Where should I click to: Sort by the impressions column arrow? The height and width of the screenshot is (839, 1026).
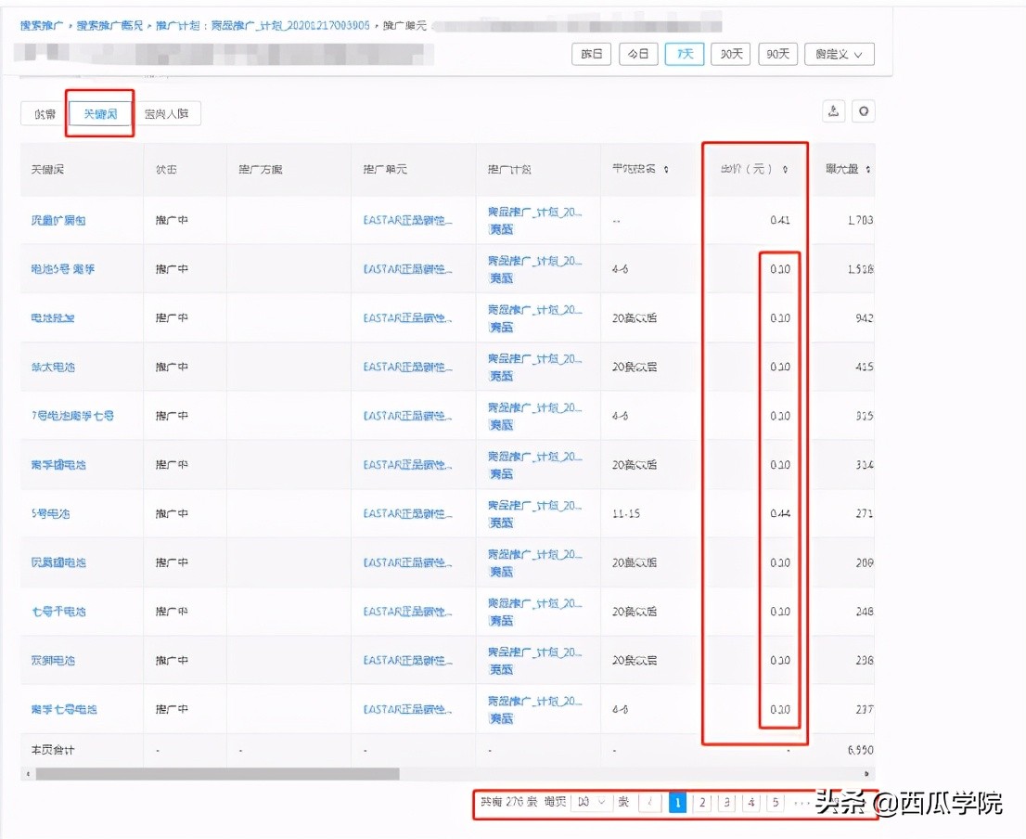pyautogui.click(x=868, y=170)
